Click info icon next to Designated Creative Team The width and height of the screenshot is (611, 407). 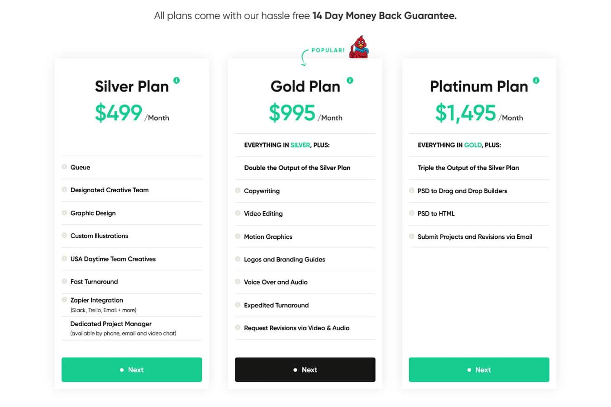coord(64,189)
